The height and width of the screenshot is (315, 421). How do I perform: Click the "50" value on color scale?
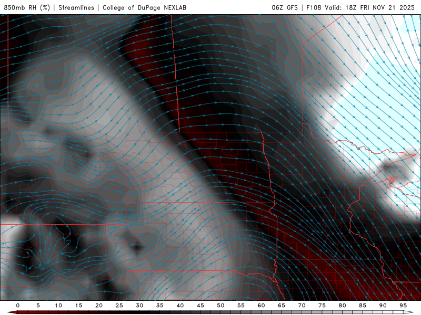[220, 306]
